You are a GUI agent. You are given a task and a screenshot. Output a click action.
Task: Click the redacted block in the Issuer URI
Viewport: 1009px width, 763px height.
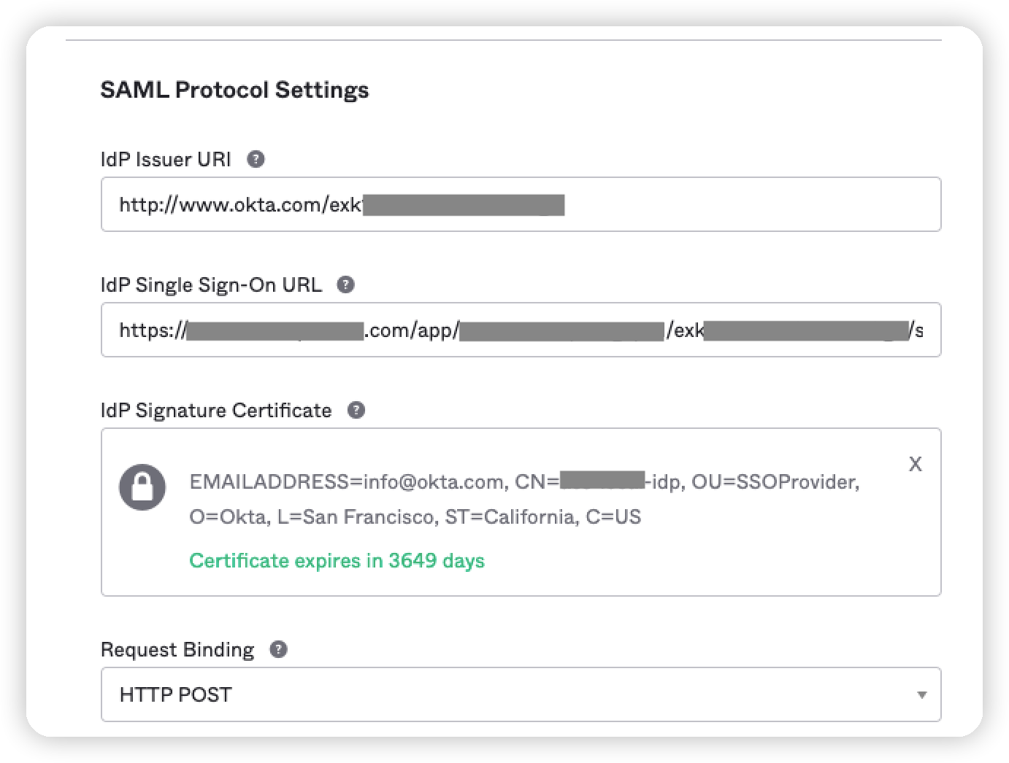464,204
